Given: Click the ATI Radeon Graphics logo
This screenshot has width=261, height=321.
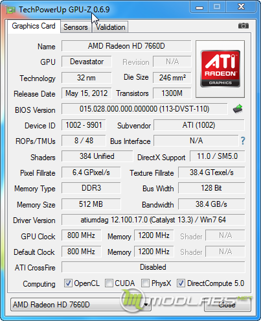Looking at the screenshot, I should [220, 69].
